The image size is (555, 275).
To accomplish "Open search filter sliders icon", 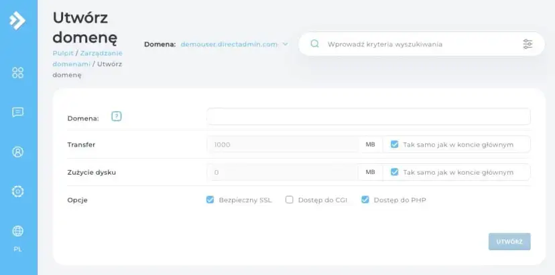I will (528, 44).
